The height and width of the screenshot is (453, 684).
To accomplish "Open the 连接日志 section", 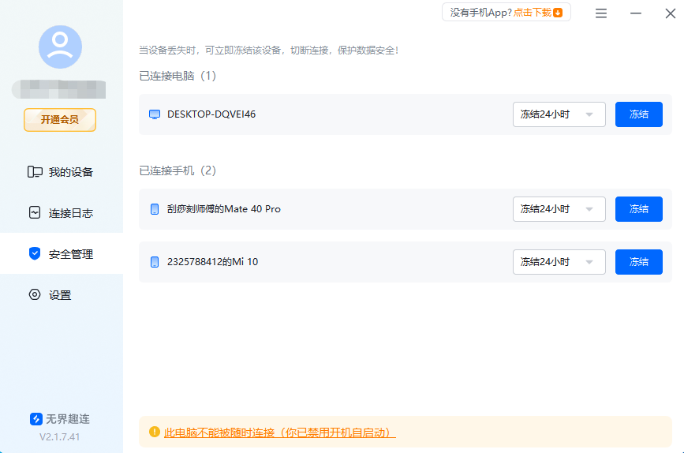I will 61,213.
